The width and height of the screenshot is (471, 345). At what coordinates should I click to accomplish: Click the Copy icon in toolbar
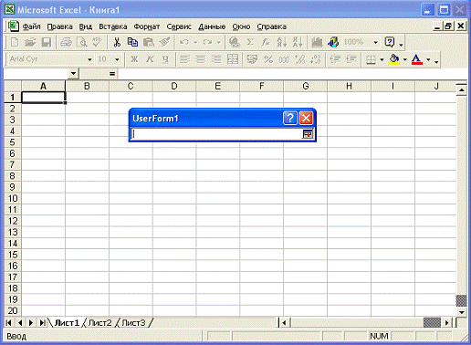tap(132, 42)
